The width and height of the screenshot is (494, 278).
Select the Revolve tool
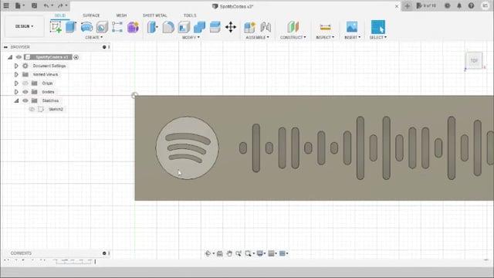click(86, 27)
